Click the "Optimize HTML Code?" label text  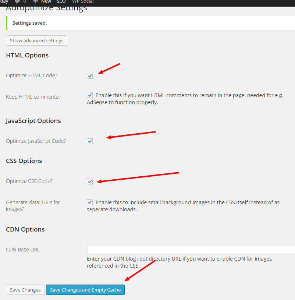32,75
